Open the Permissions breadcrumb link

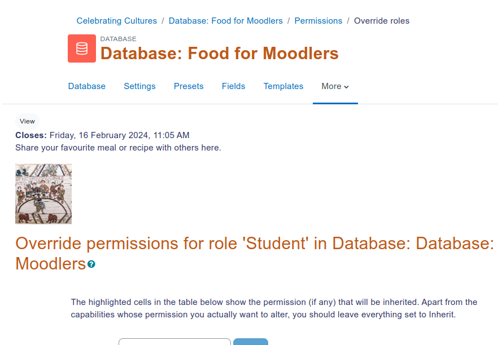pyautogui.click(x=318, y=21)
